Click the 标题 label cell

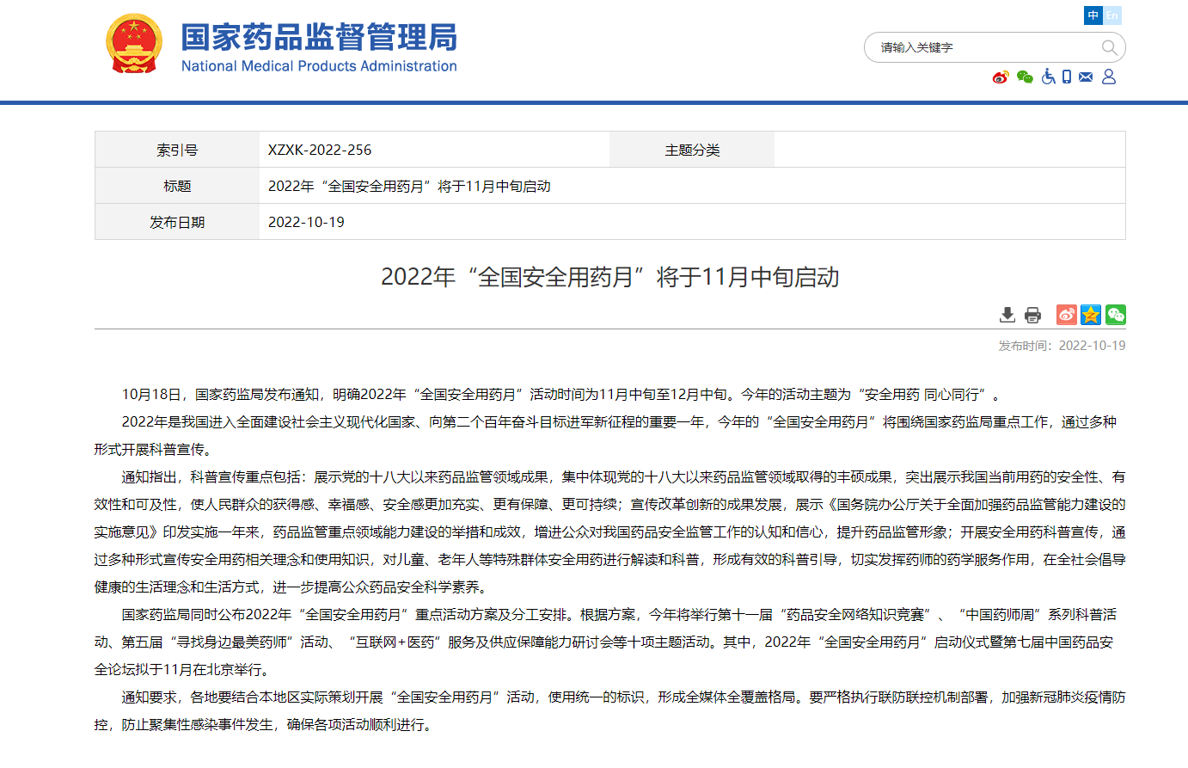point(177,186)
